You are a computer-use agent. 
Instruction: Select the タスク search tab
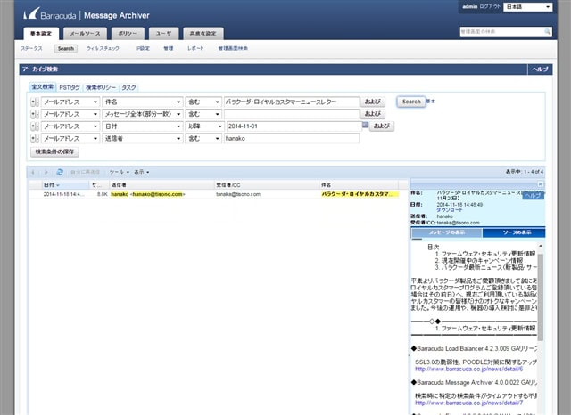tap(128, 87)
